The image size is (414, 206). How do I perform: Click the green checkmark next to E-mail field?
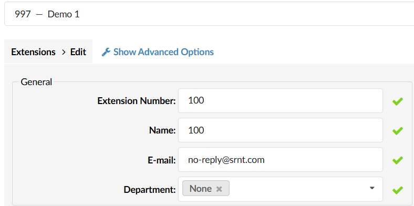[397, 160]
